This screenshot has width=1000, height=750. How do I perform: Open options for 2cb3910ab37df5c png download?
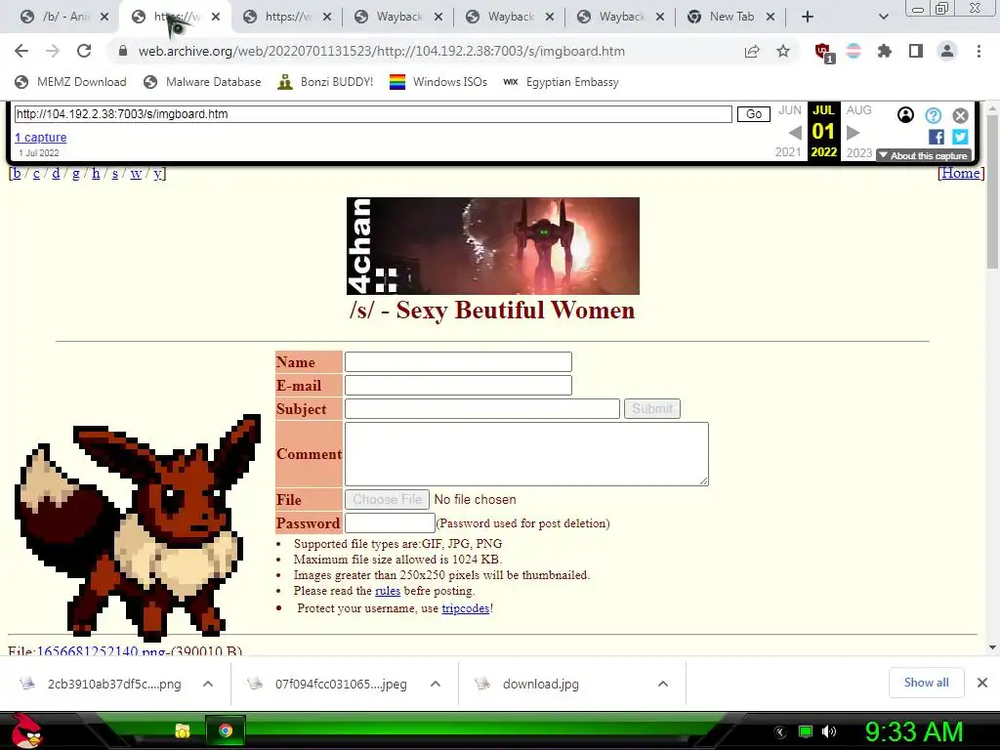pos(208,684)
